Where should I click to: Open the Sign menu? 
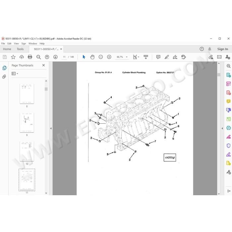click(x=24, y=43)
